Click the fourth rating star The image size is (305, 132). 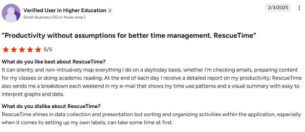(x=30, y=50)
